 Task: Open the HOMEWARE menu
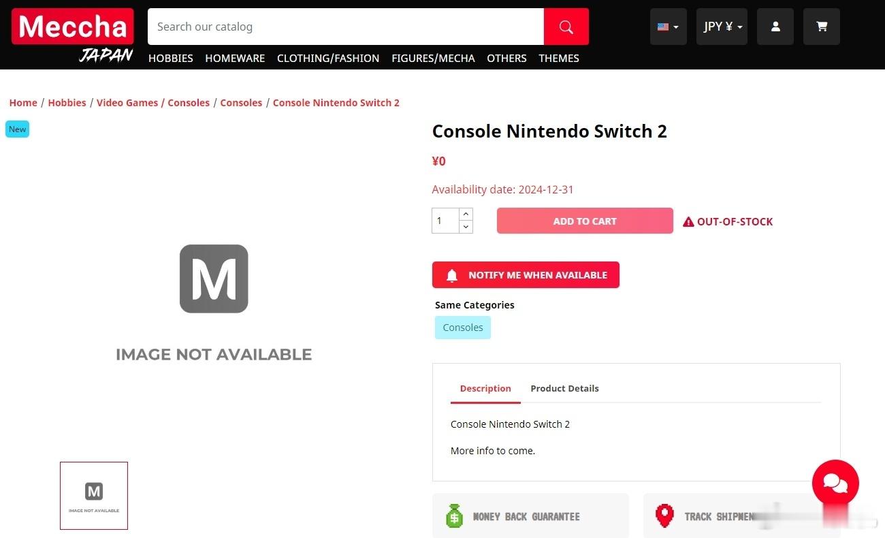(235, 59)
